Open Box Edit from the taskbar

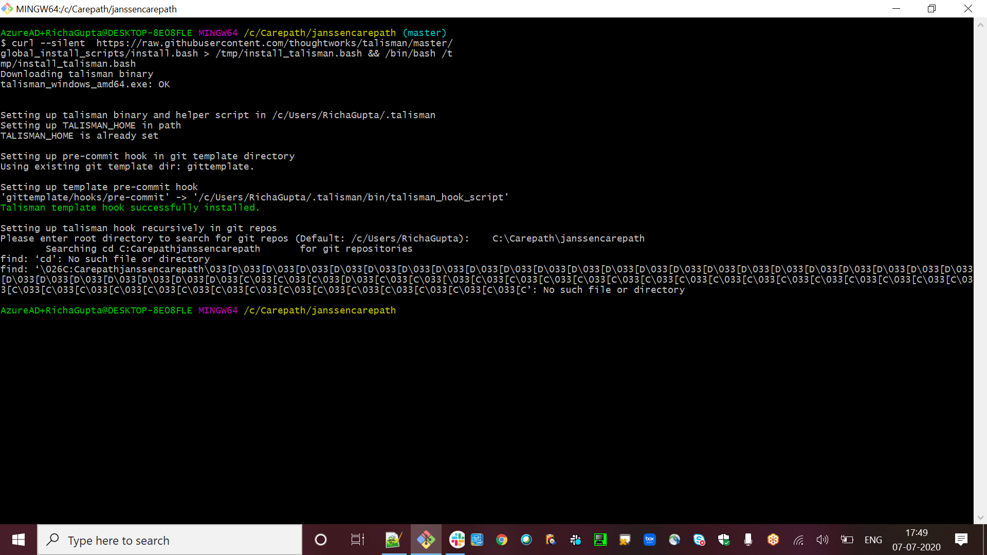[x=650, y=540]
